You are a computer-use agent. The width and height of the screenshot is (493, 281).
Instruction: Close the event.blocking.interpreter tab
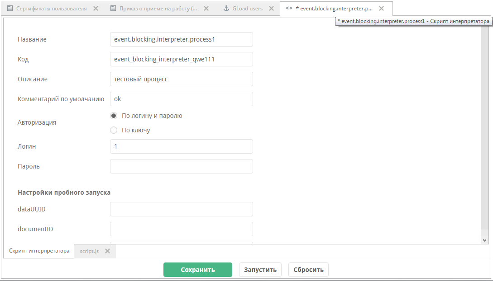tap(381, 9)
